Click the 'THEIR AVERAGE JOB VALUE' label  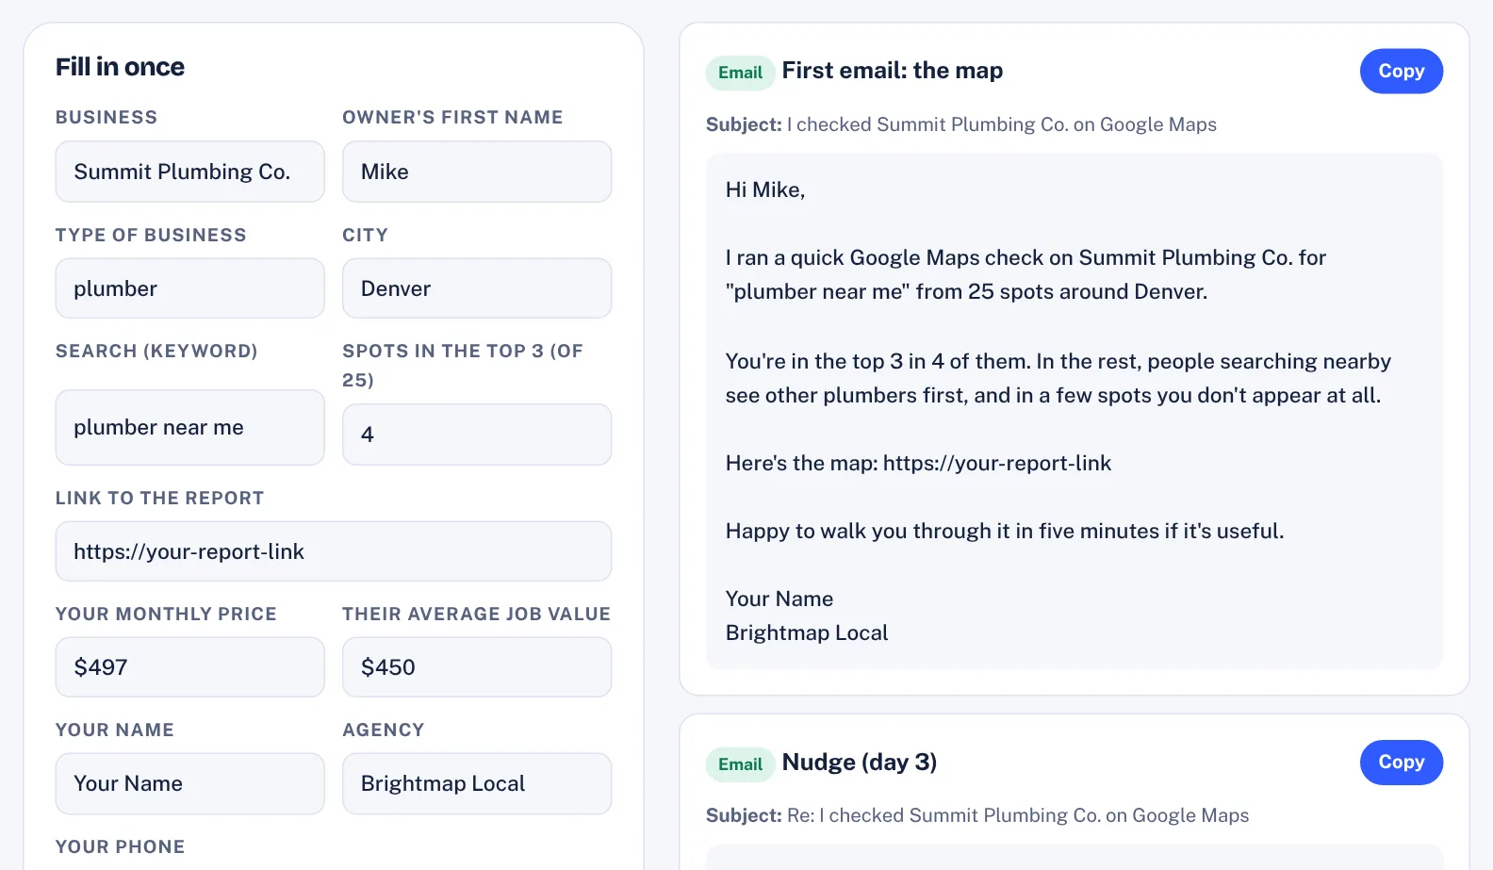(477, 614)
